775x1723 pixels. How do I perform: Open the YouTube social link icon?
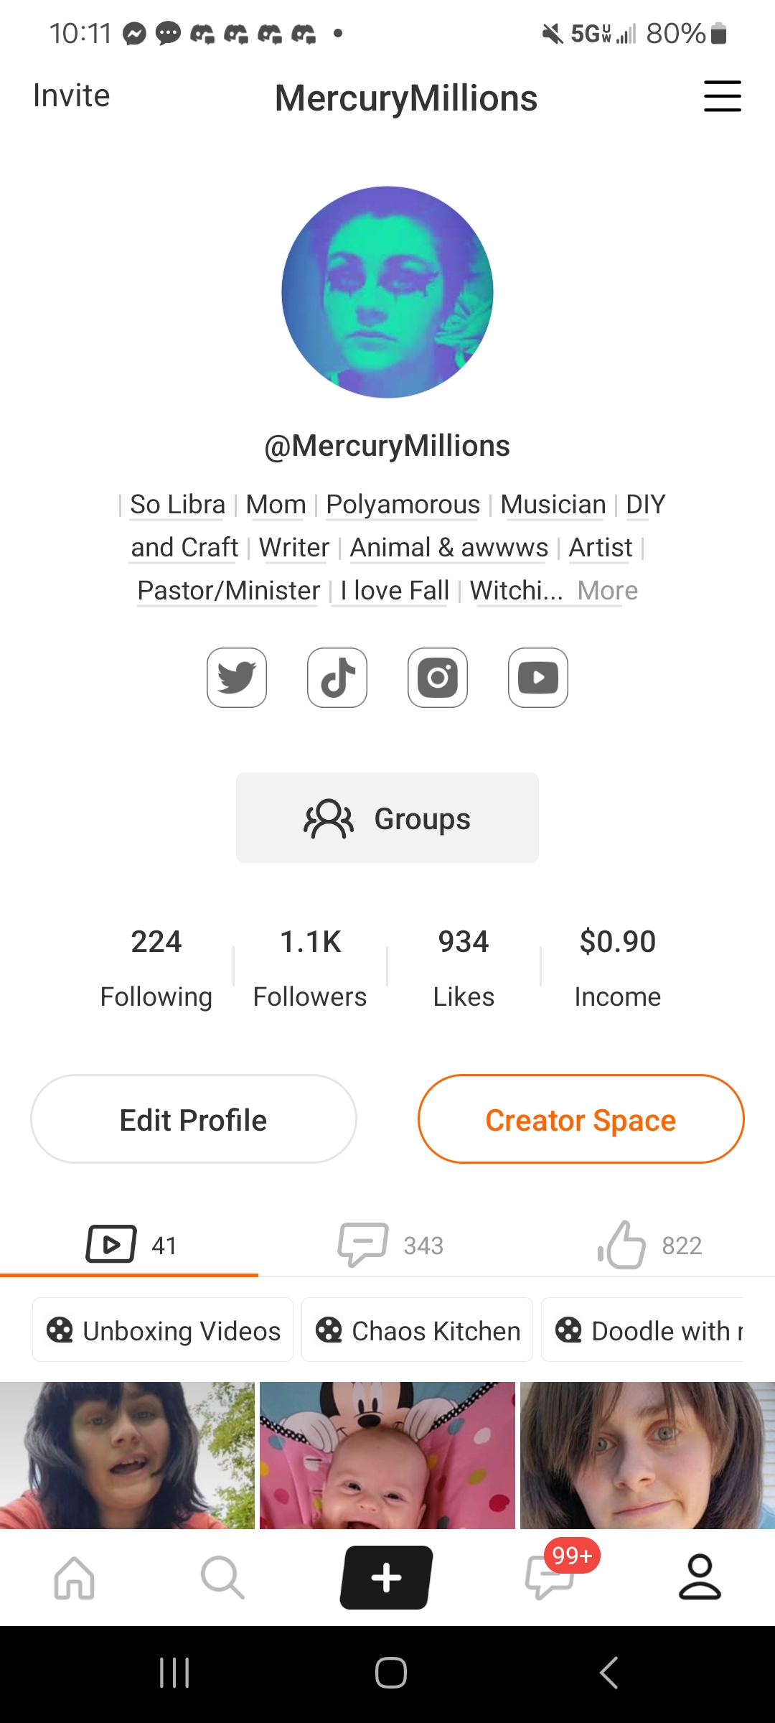point(538,678)
